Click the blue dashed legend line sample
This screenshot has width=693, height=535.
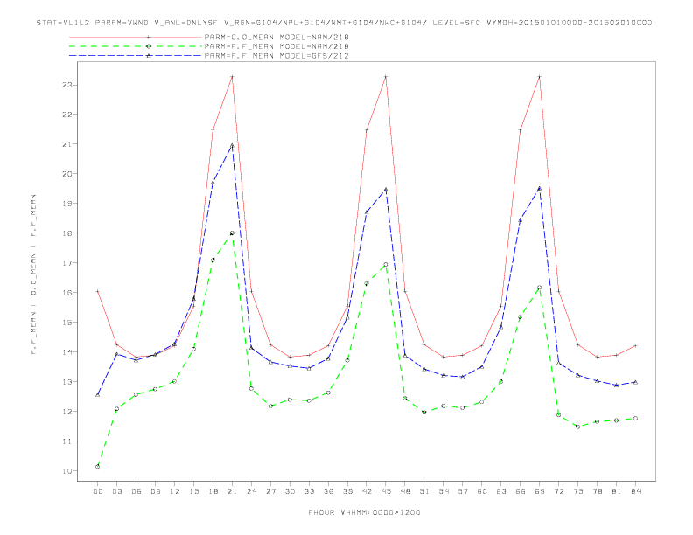(x=136, y=56)
